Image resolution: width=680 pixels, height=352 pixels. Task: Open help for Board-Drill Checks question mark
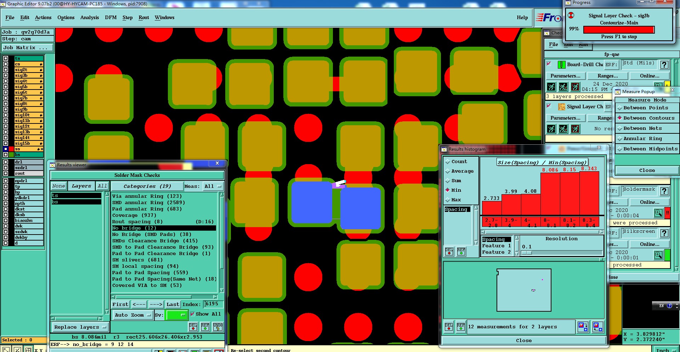[x=664, y=65]
